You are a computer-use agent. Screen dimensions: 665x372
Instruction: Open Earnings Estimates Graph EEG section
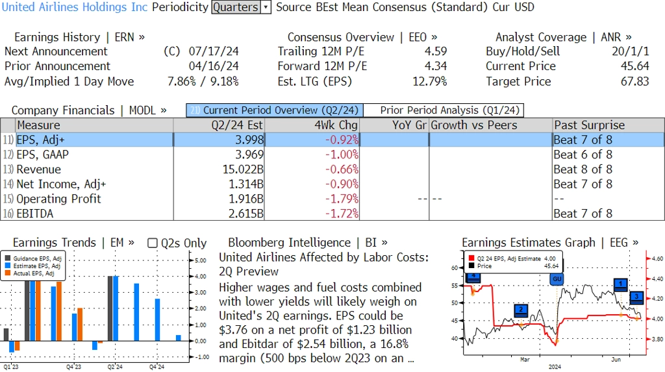coord(550,243)
